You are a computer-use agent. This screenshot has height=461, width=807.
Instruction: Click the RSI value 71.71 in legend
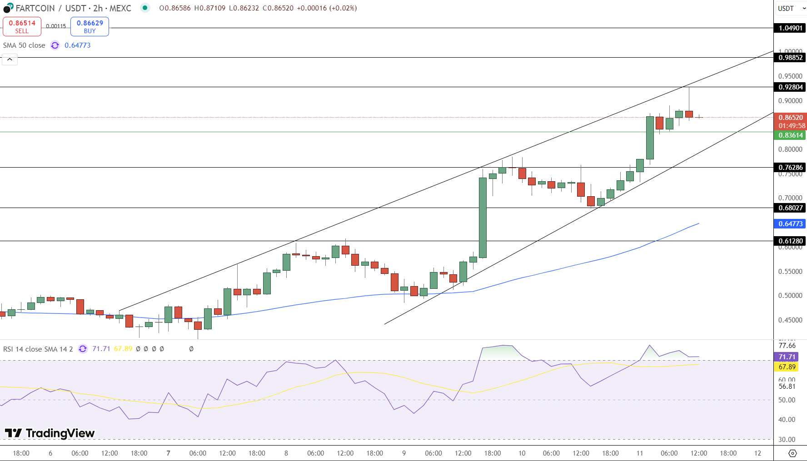pos(101,349)
